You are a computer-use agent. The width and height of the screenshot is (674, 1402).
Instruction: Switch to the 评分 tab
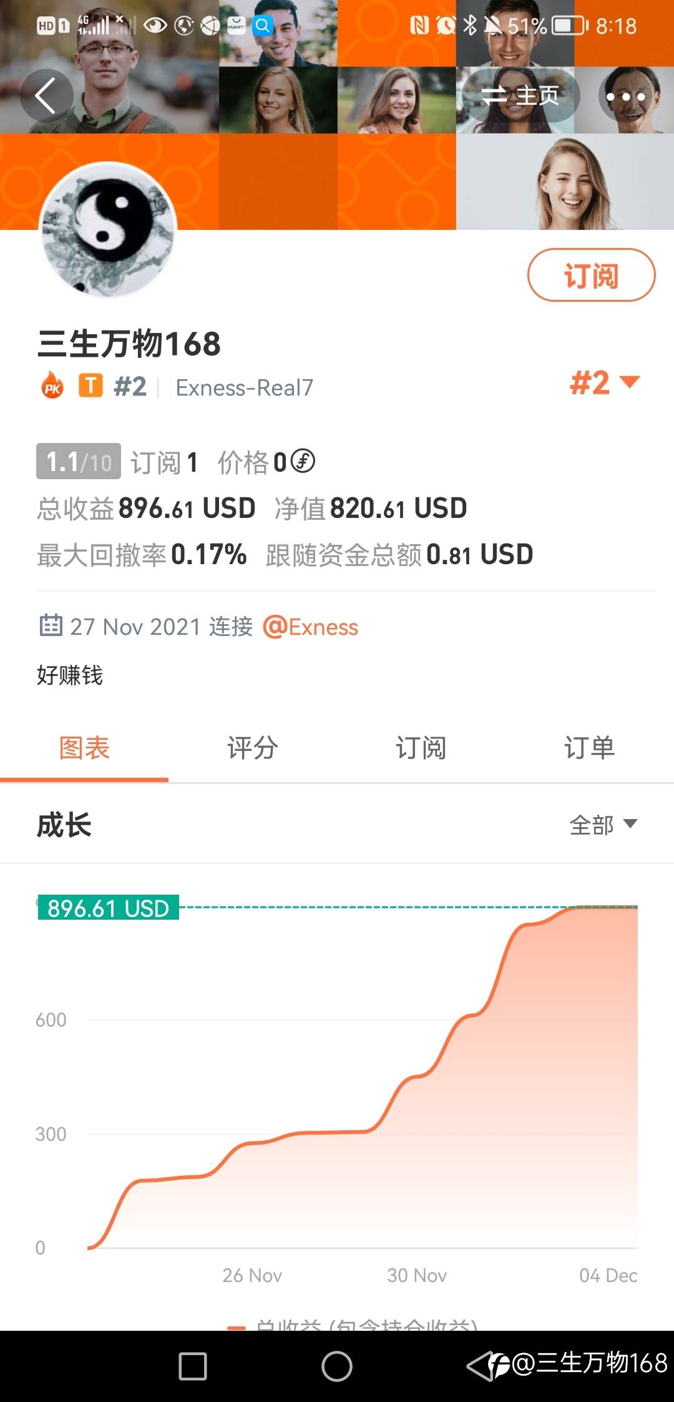(x=253, y=748)
